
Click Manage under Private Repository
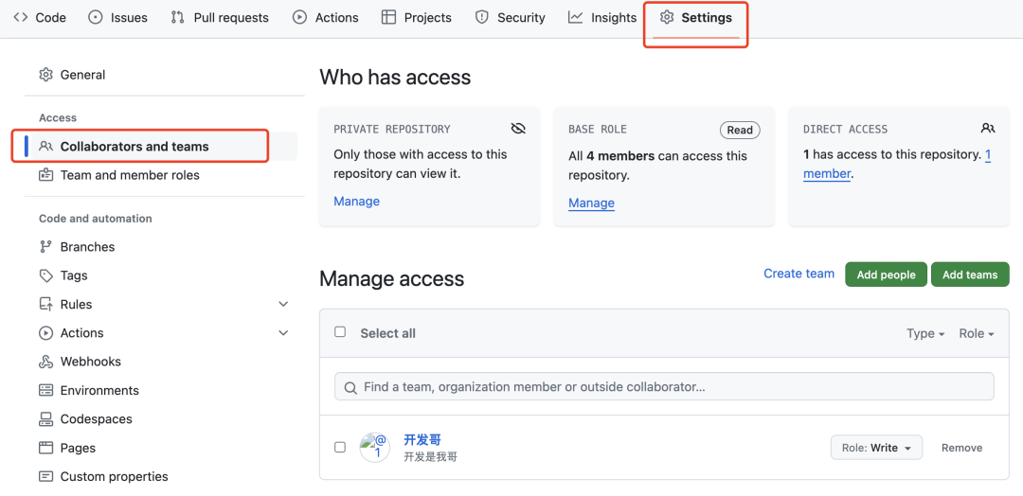pos(357,202)
